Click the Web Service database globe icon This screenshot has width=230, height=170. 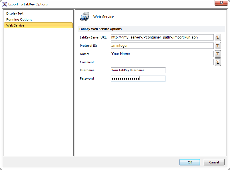click(x=85, y=17)
